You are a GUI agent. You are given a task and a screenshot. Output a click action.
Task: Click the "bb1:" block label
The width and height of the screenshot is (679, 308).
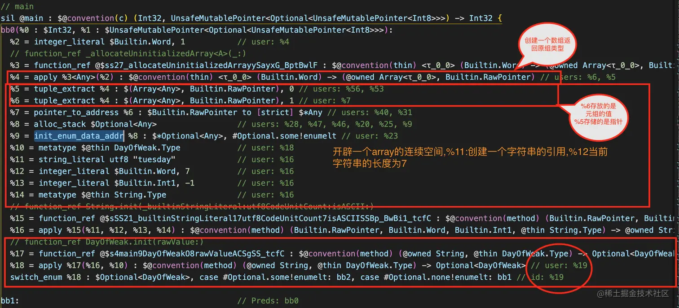(x=10, y=300)
